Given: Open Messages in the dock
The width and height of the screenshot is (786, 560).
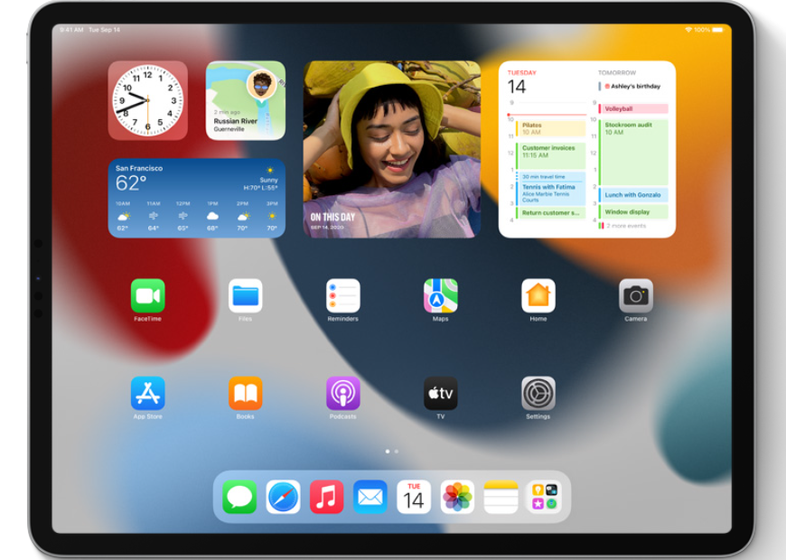Looking at the screenshot, I should tap(239, 497).
